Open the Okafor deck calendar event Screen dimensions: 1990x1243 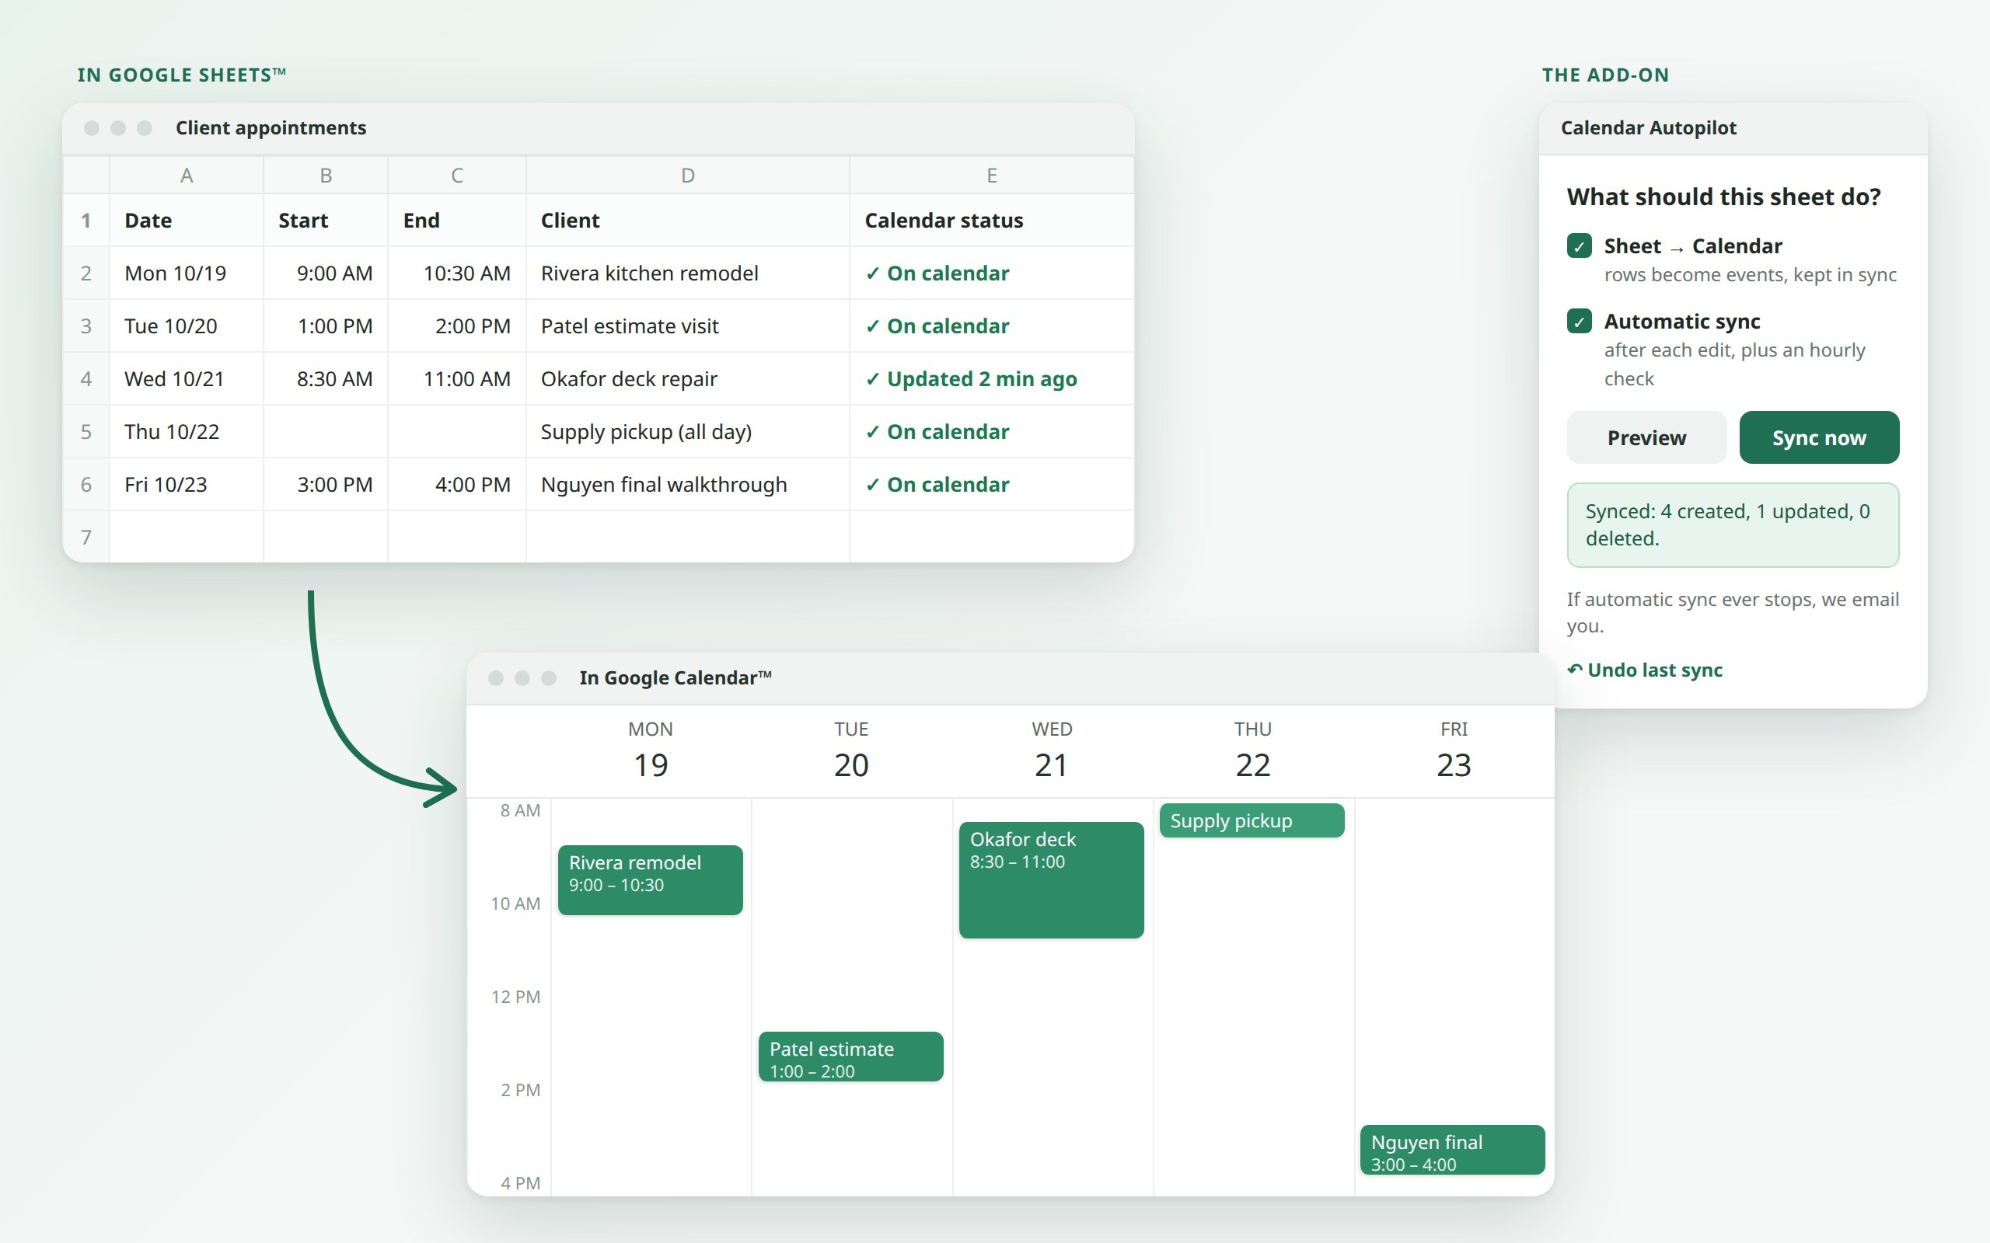click(1052, 879)
